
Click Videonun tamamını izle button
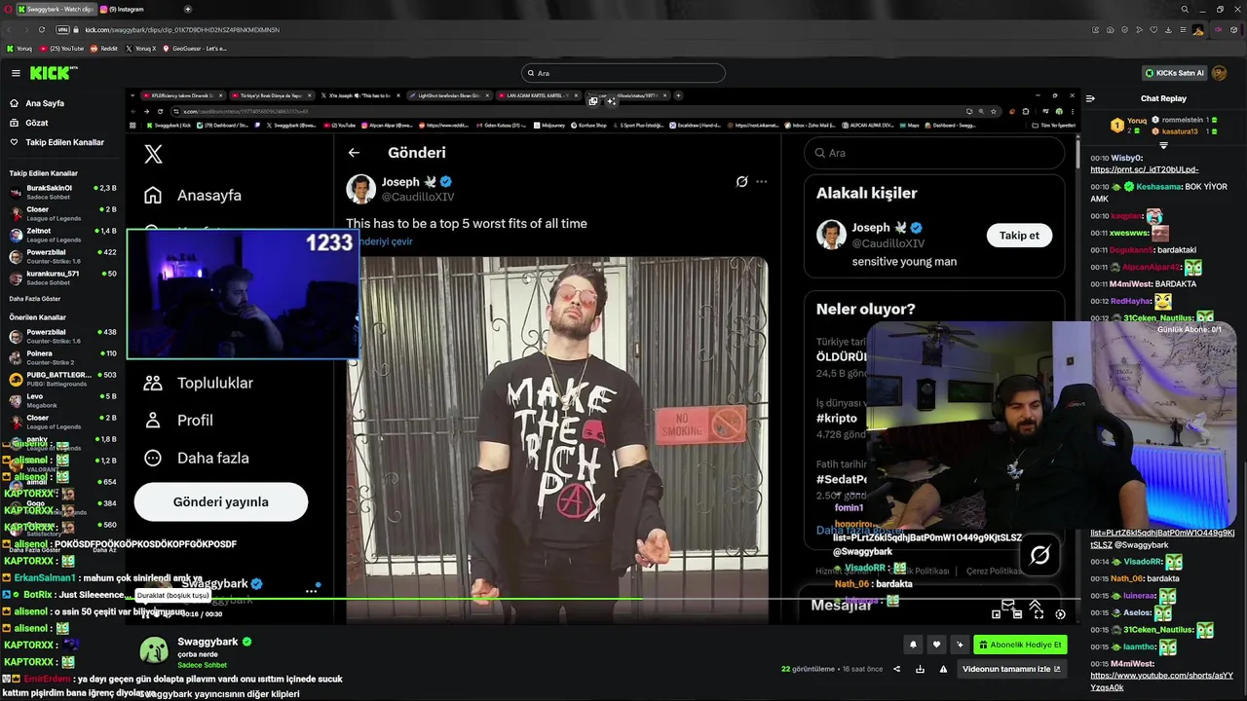click(1011, 669)
